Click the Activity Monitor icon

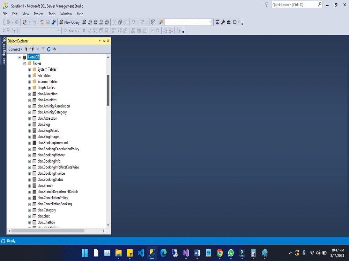tap(153, 22)
